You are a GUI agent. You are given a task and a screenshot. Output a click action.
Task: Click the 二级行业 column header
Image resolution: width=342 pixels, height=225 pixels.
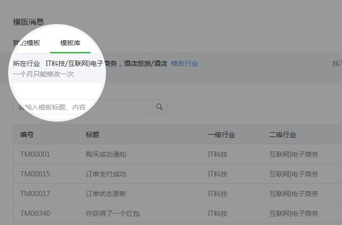tap(283, 135)
